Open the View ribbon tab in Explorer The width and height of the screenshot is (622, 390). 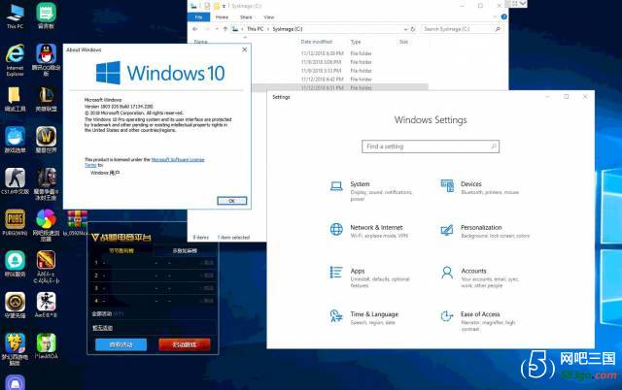point(269,17)
